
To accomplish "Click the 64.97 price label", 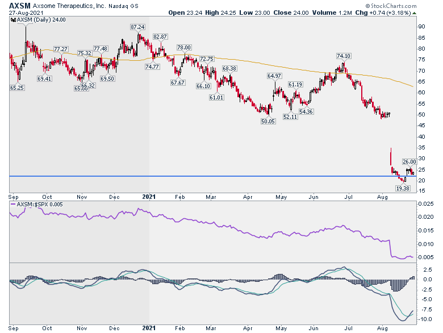I will click(274, 76).
